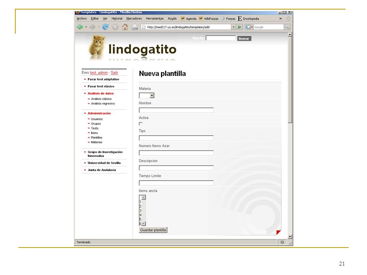
Task: Click the test_admin user link
Action: pos(99,73)
